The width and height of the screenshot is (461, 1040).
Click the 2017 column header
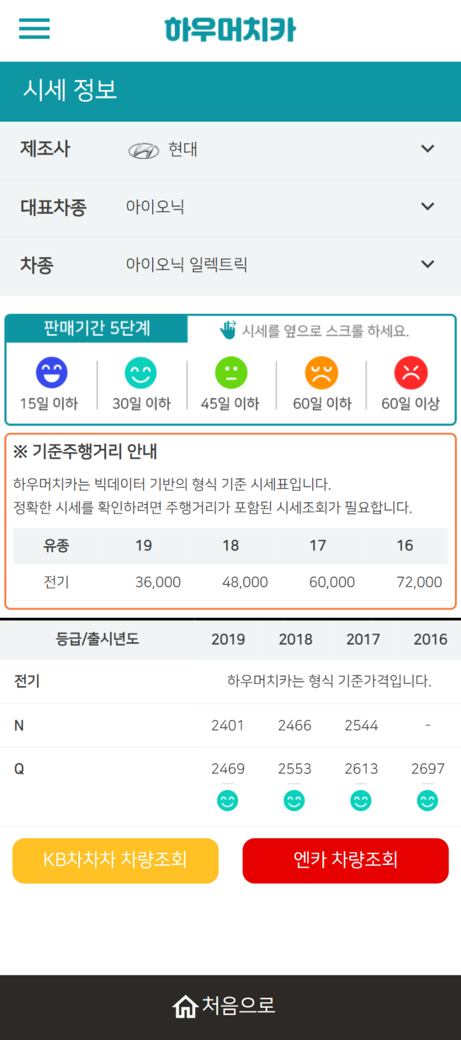(x=363, y=640)
